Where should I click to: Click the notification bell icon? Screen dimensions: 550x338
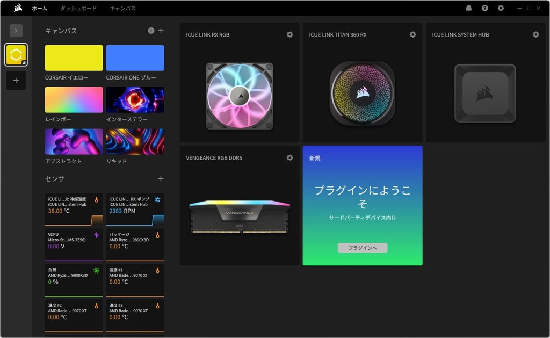click(x=469, y=8)
